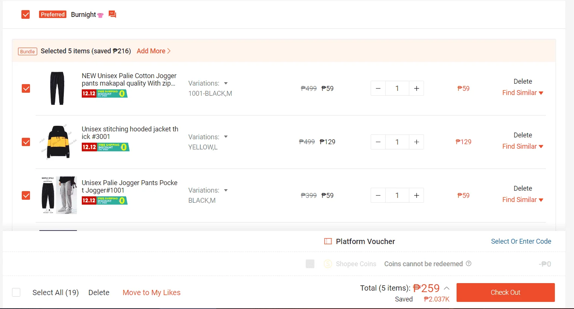Screen dimensions: 574x309
Task: Click the pink shirt icon beside Burnight
Action: [x=100, y=15]
